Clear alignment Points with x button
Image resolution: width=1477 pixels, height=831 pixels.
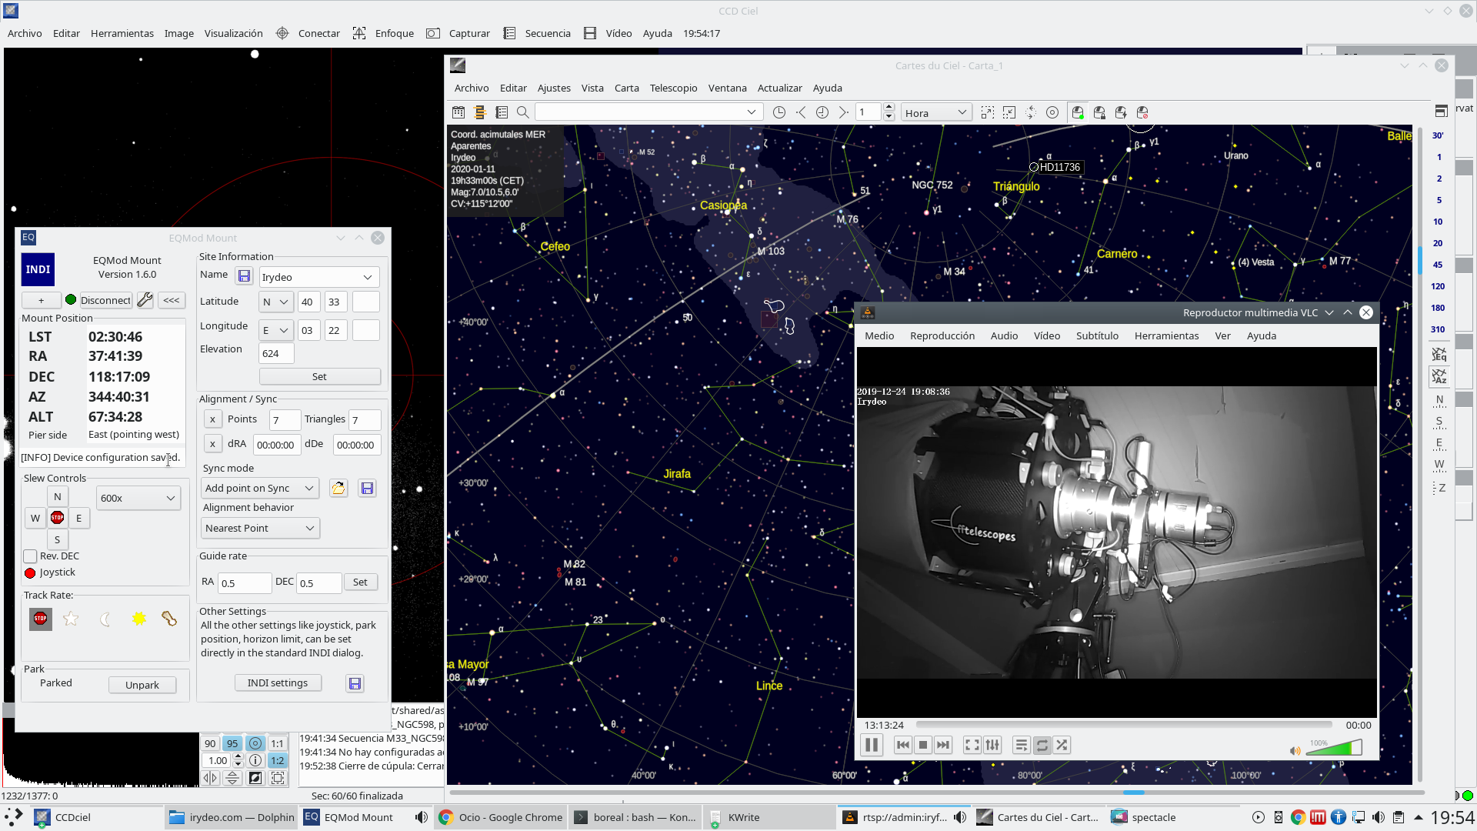(x=212, y=419)
